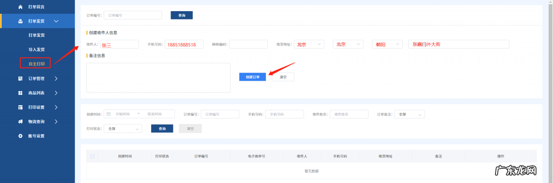553x183 pixels.
Task: Click the 创建订单 button
Action: pyautogui.click(x=253, y=77)
